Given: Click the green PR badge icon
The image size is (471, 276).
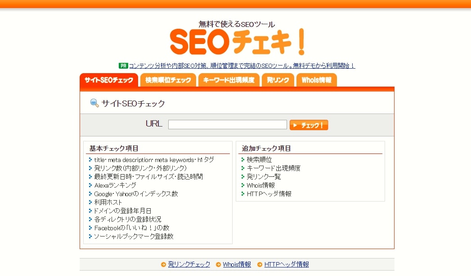Looking at the screenshot, I should click(123, 66).
